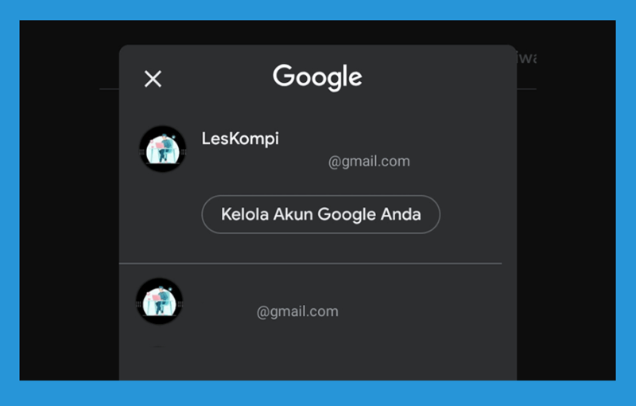Select the LesKompi account name
This screenshot has height=406, width=636.
pos(240,139)
